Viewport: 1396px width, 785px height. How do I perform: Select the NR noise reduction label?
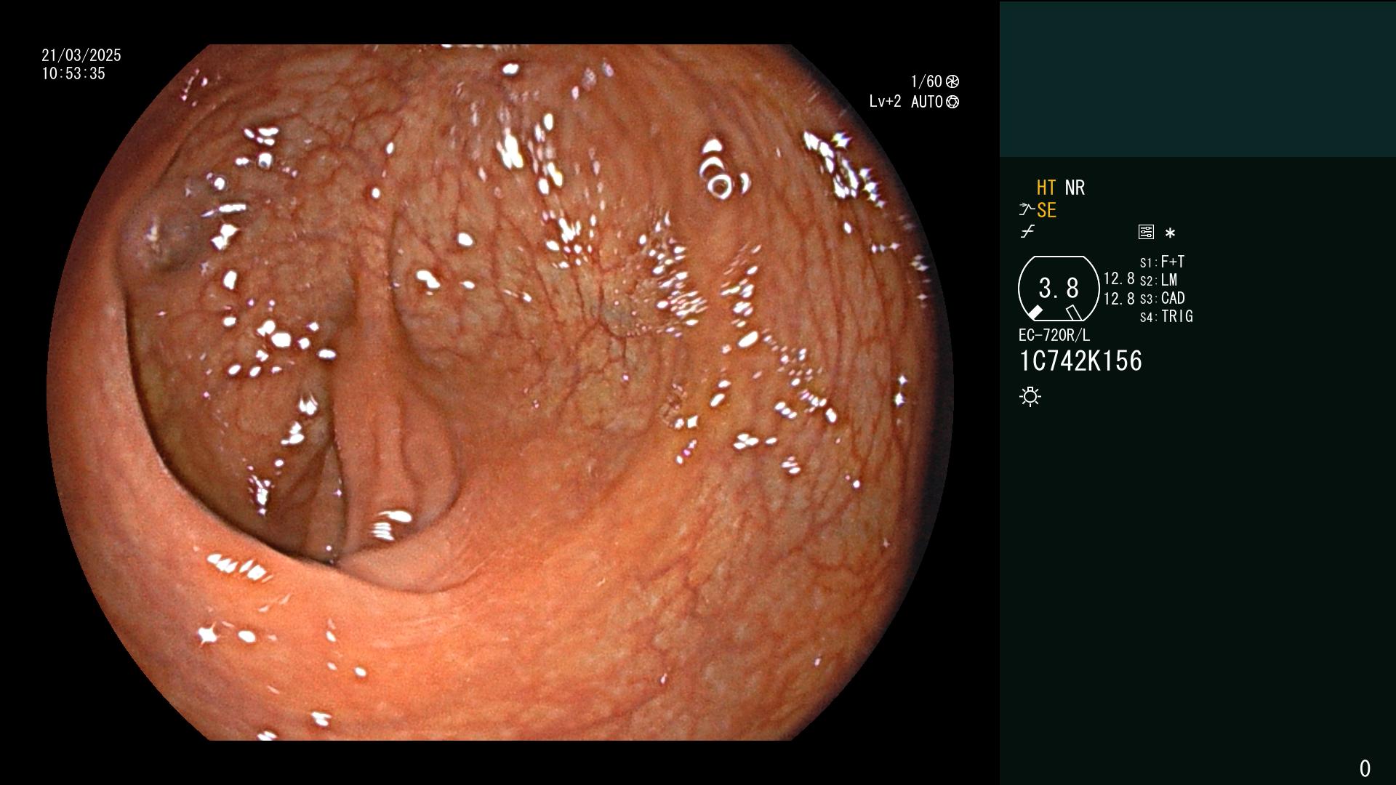pos(1075,188)
